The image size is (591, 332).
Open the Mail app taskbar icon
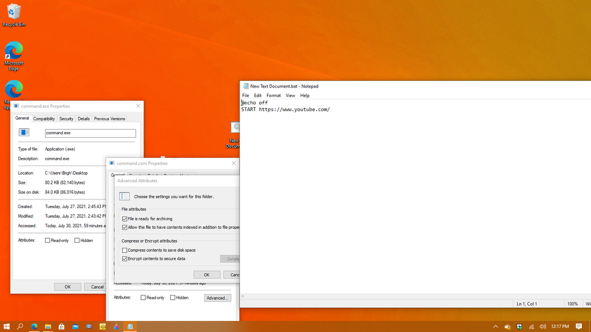(76, 326)
